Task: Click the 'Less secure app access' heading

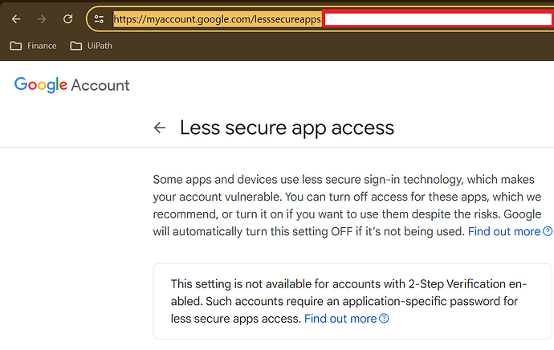Action: (x=287, y=128)
